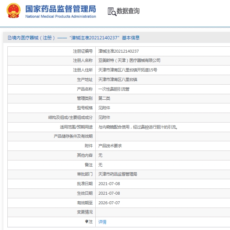Open the 详情 link

point(102,222)
